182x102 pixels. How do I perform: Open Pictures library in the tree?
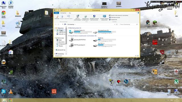61,44
